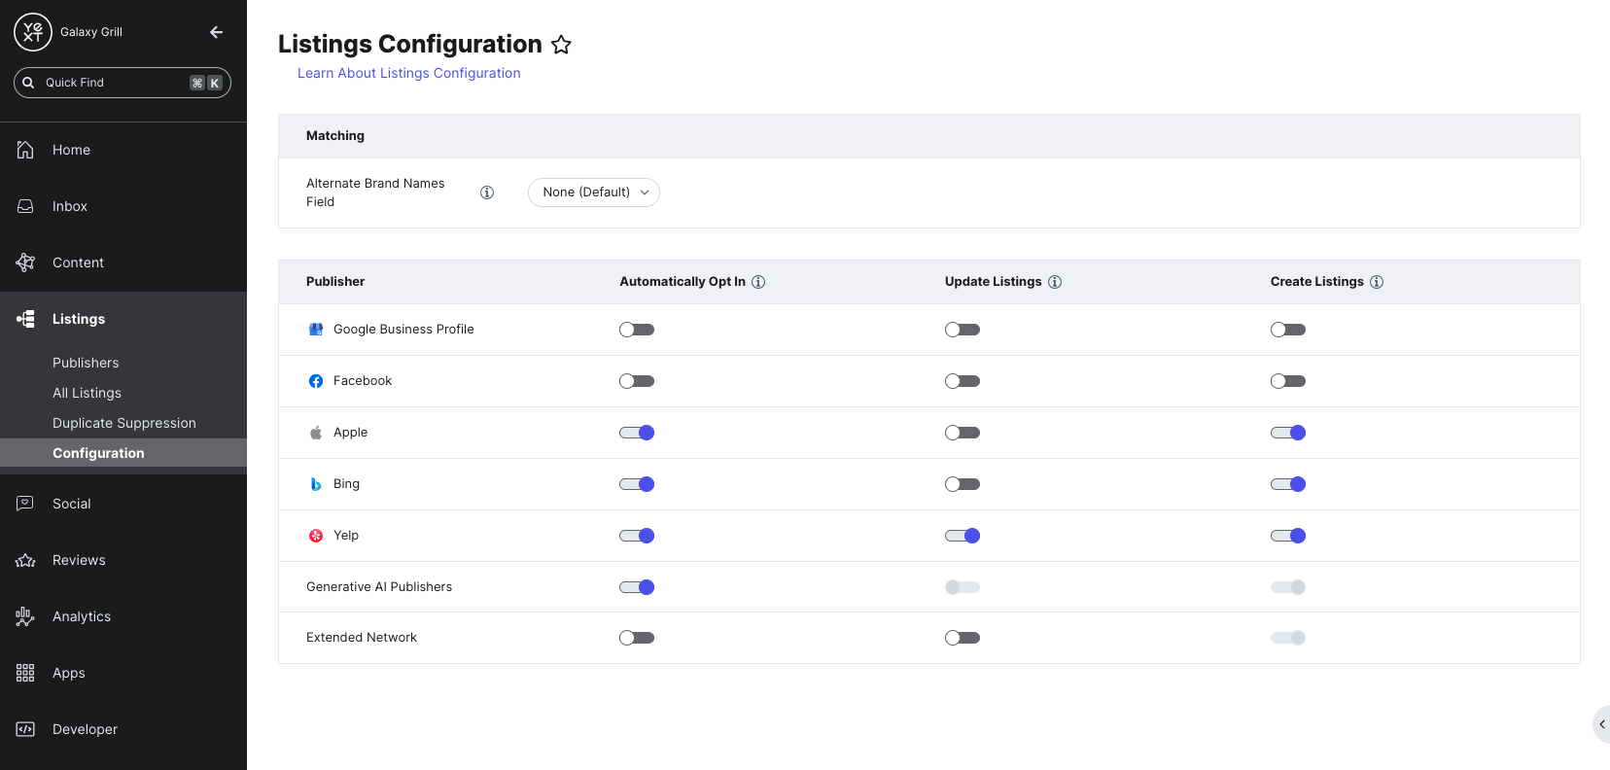Favorite Listings Configuration page with star
Image resolution: width=1610 pixels, height=770 pixels.
click(x=561, y=45)
